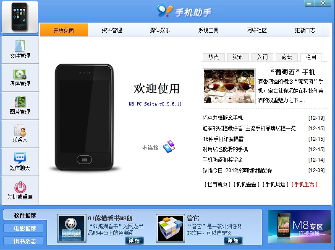Switch to the 系统工具 tab
Image resolution: width=335 pixels, height=250 pixels.
pyautogui.click(x=208, y=30)
